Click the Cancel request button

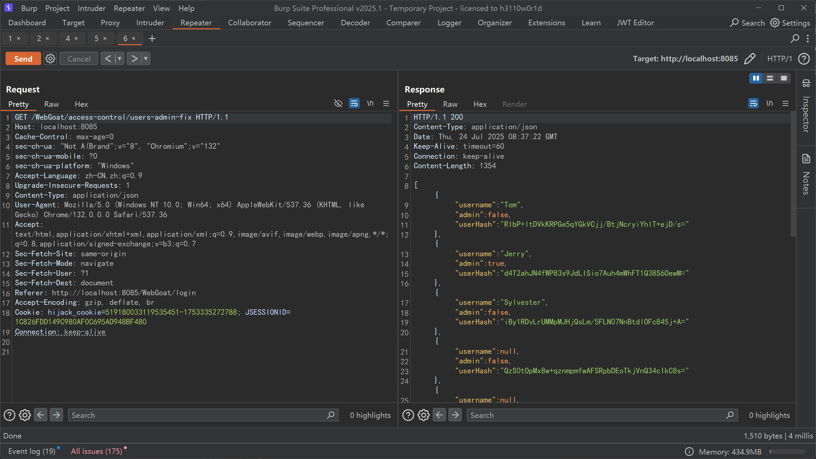pyautogui.click(x=79, y=59)
